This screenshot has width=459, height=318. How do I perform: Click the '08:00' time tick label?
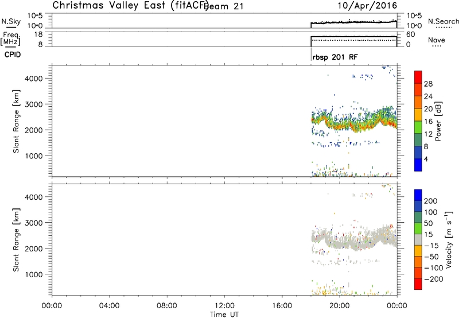point(167,306)
